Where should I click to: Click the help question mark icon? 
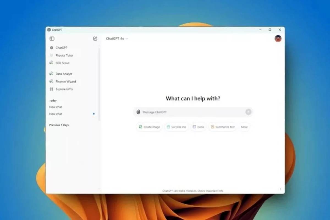[280, 189]
